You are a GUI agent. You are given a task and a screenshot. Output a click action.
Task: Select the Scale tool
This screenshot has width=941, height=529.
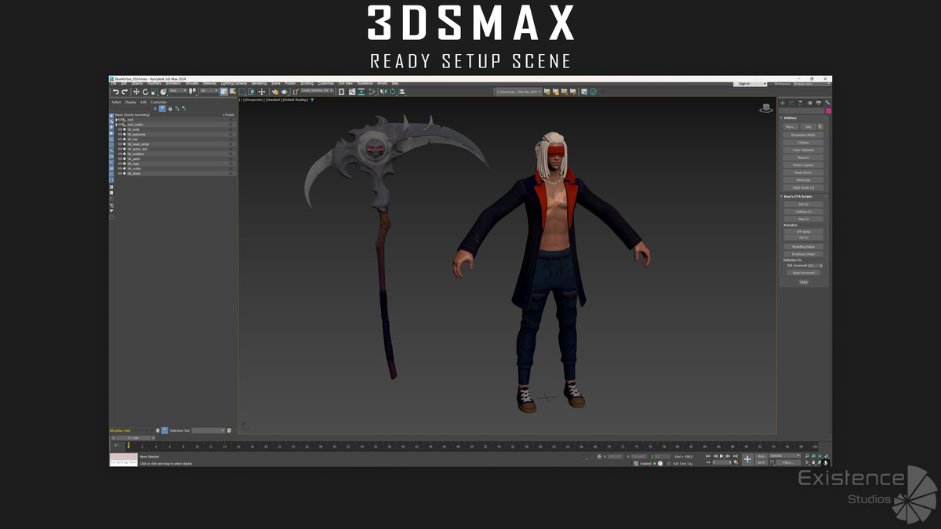154,92
